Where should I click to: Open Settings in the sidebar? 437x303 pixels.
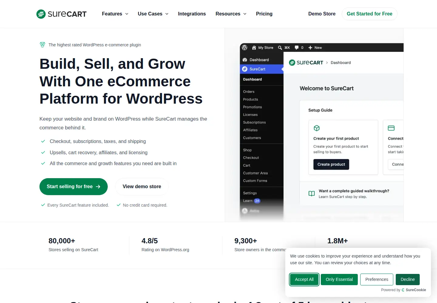click(250, 193)
